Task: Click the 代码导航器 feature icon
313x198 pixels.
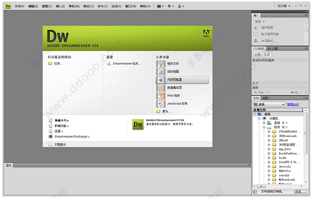Action: coord(161,80)
